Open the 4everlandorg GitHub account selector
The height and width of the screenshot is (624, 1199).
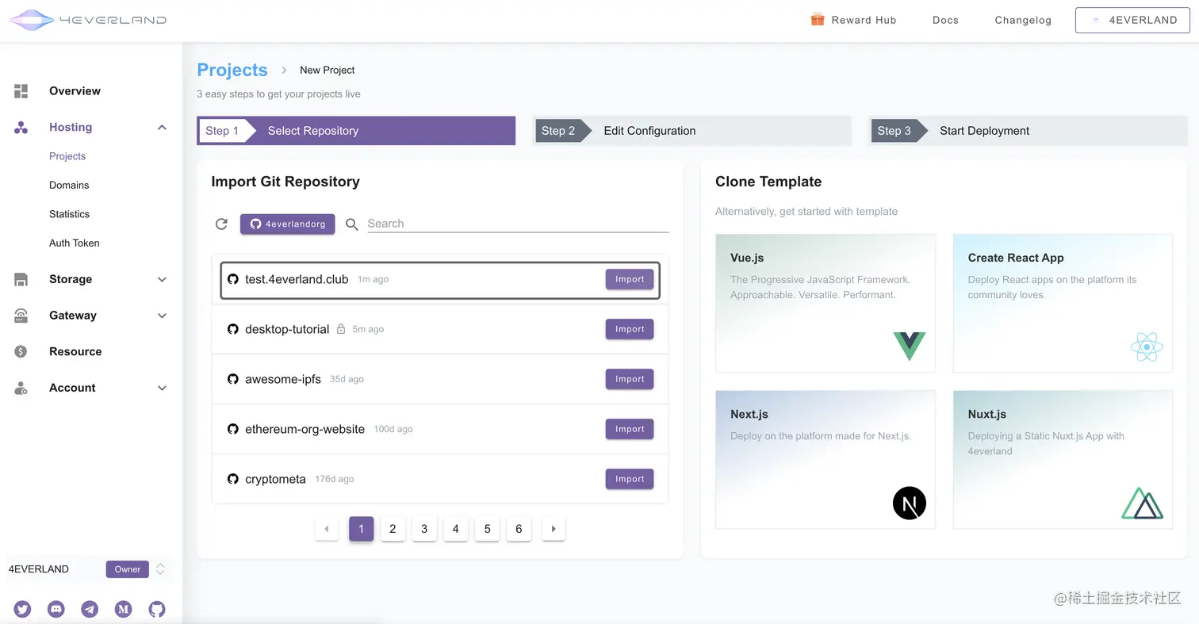coord(288,224)
